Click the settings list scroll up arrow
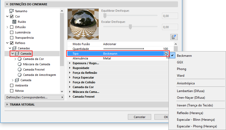 [x=176, y=44]
